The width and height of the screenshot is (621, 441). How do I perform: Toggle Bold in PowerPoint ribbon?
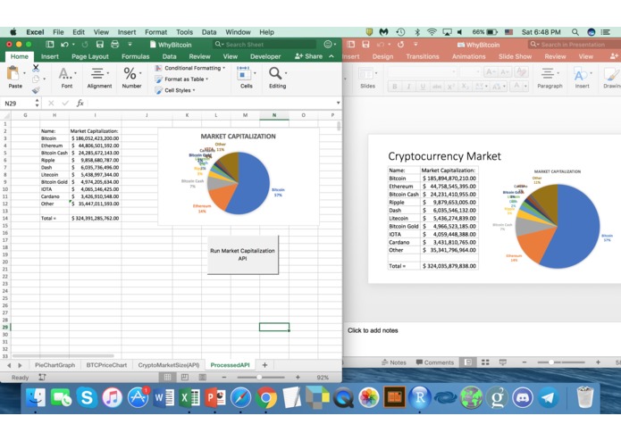(394, 87)
